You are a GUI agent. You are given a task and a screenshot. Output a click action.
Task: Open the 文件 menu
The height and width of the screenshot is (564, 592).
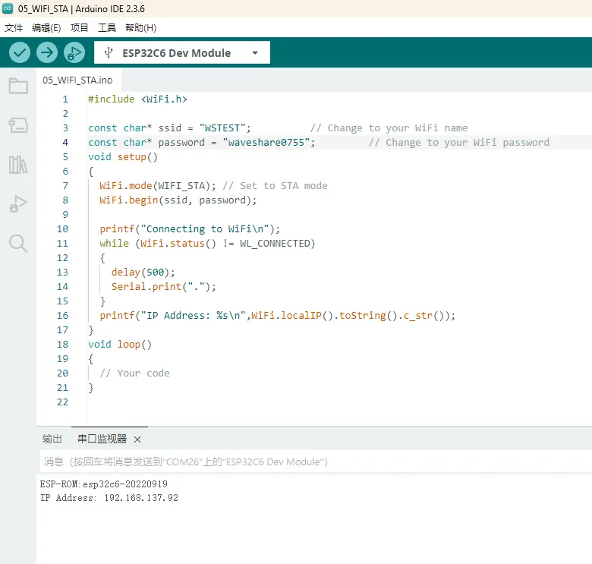tap(14, 27)
